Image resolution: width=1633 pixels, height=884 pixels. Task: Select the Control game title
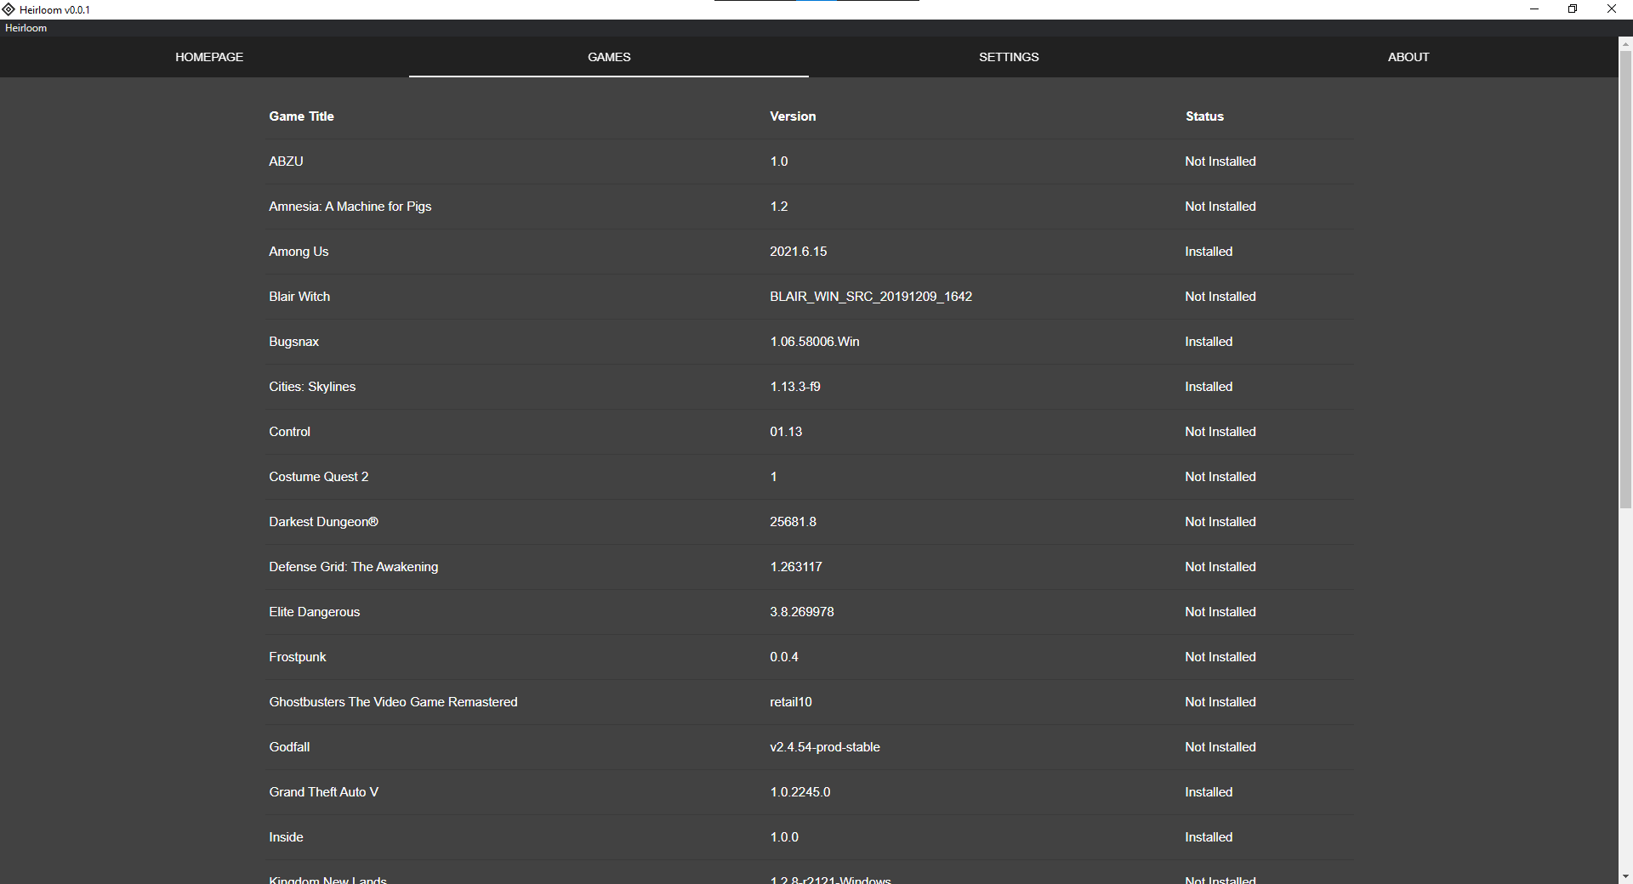point(289,432)
